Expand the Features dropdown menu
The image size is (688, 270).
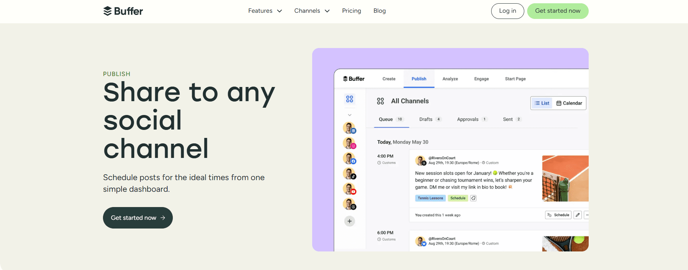(x=265, y=11)
